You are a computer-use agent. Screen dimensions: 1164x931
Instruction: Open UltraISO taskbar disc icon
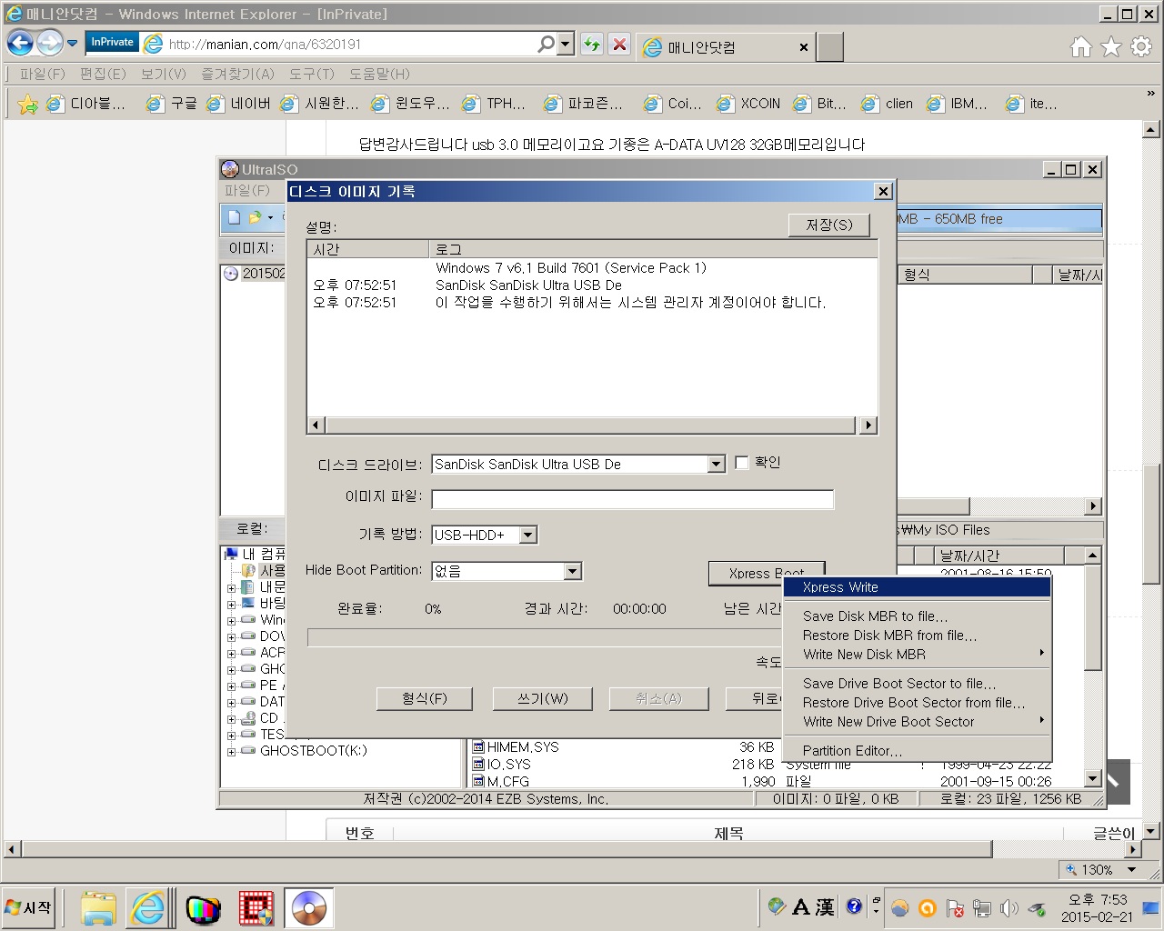click(x=309, y=908)
